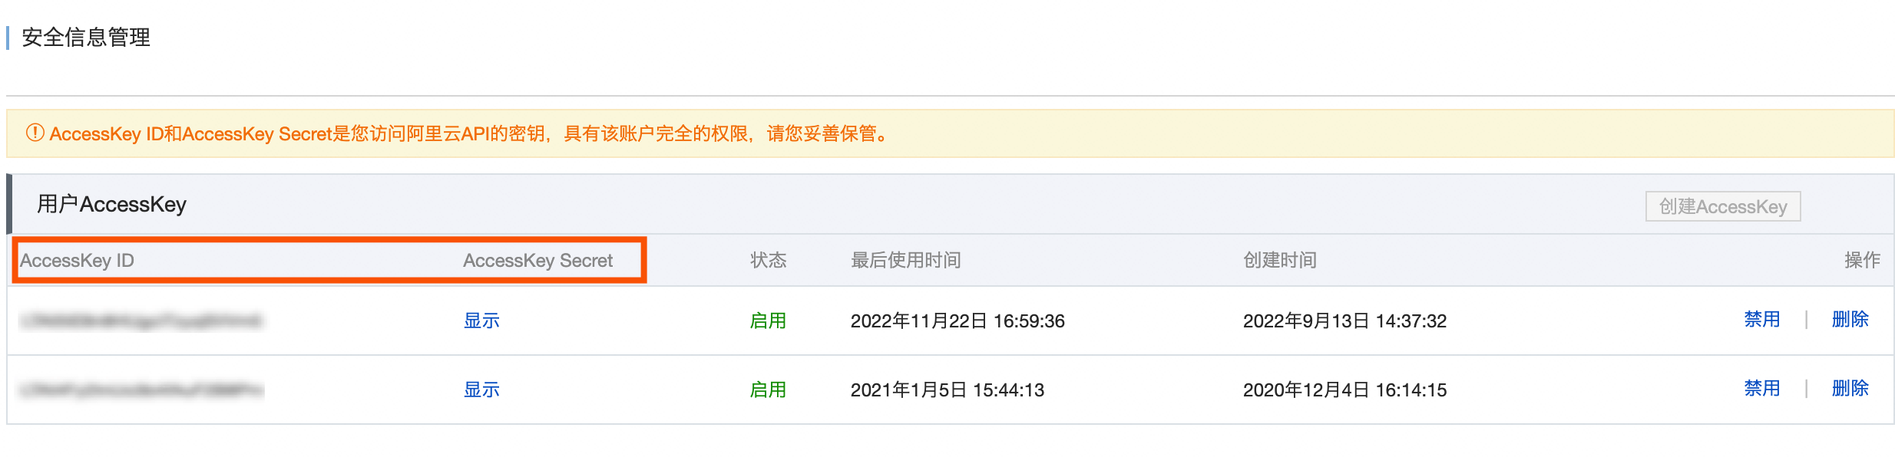Click the warning exclamation icon in banner
Viewport: 1895px width, 457px height.
pyautogui.click(x=35, y=133)
